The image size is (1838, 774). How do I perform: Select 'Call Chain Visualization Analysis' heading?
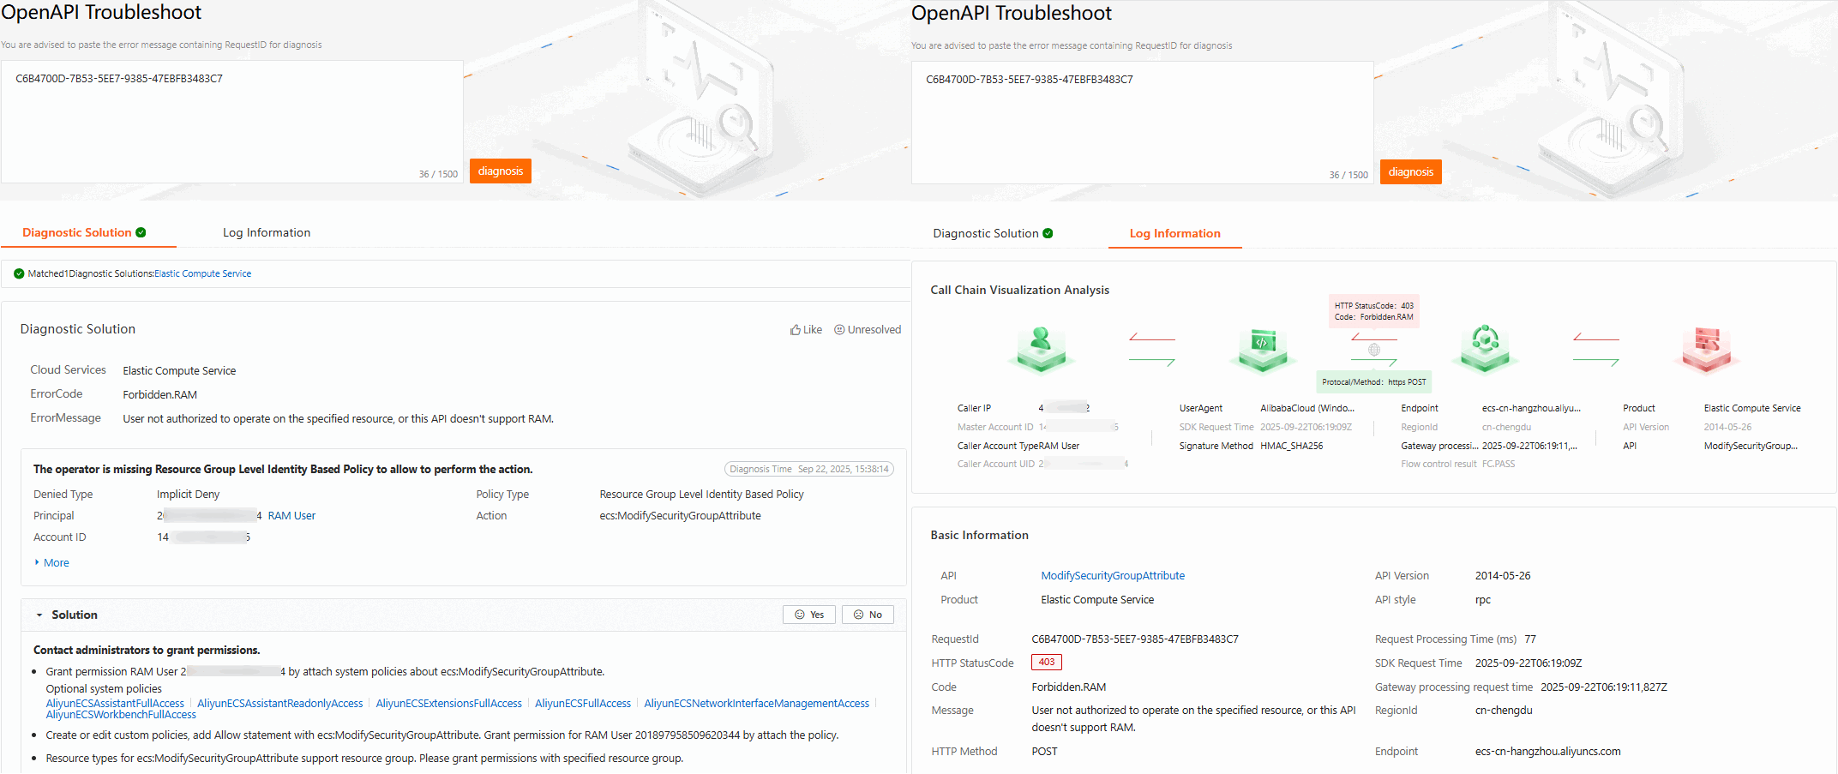(x=1020, y=291)
